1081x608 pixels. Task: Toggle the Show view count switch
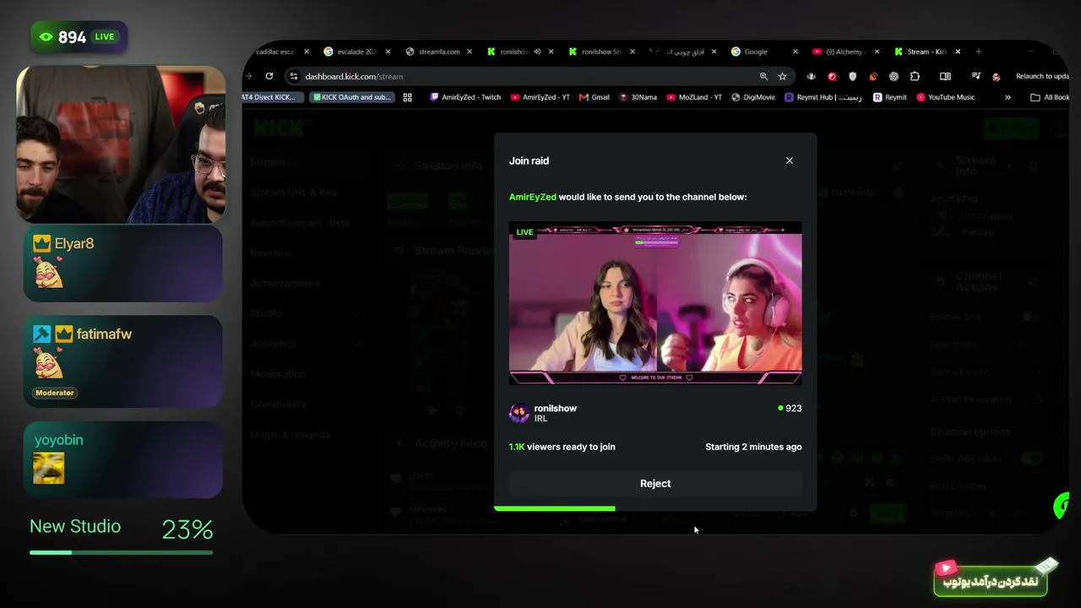[1032, 459]
